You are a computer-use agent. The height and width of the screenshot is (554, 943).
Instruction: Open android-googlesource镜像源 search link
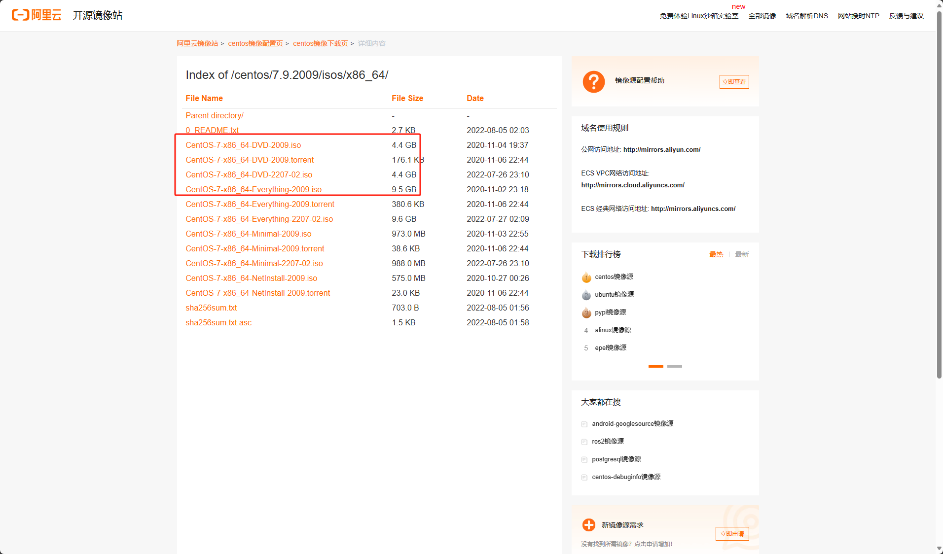tap(633, 424)
